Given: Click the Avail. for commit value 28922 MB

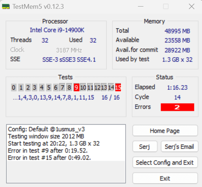Looking at the screenshot, I should [x=177, y=50].
